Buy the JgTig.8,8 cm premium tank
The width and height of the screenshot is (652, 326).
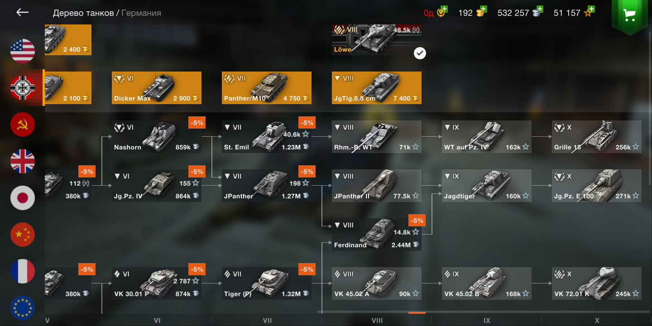377,88
